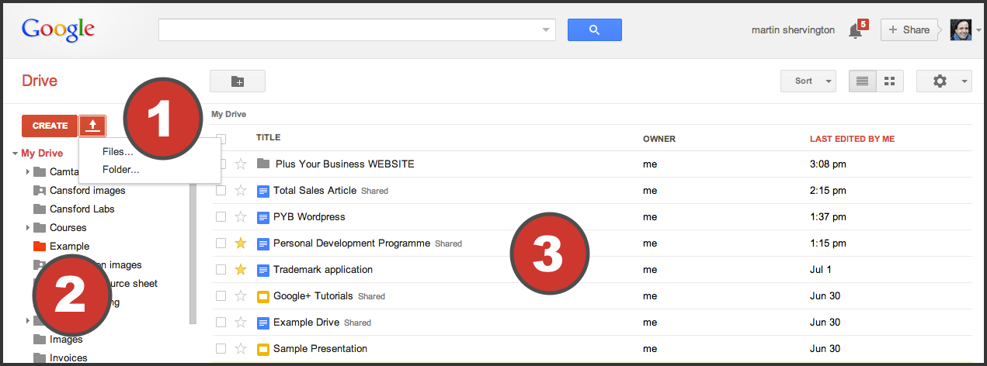Sort by the TITLE column header

[x=268, y=138]
